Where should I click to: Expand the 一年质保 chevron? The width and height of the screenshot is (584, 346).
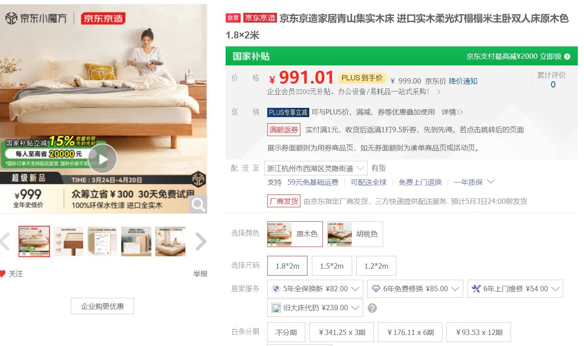(491, 182)
